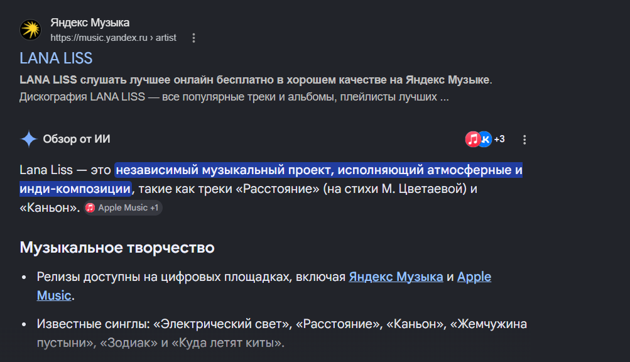This screenshot has height=362, width=630.
Task: Click the highlighted text независимый музыкальный проект
Action: tap(225, 170)
